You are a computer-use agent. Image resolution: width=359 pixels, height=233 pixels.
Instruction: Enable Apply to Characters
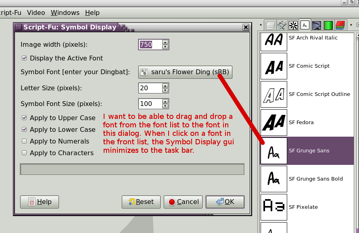tap(24, 153)
